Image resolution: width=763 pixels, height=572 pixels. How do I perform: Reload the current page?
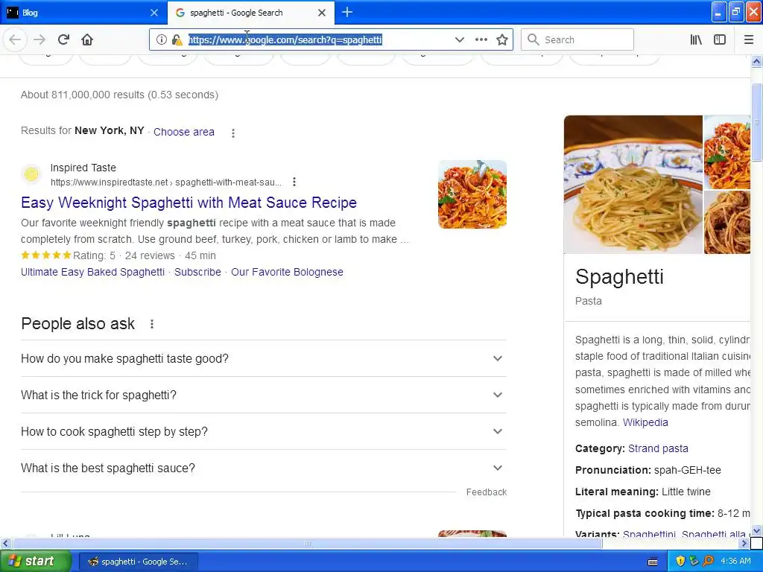pyautogui.click(x=63, y=39)
